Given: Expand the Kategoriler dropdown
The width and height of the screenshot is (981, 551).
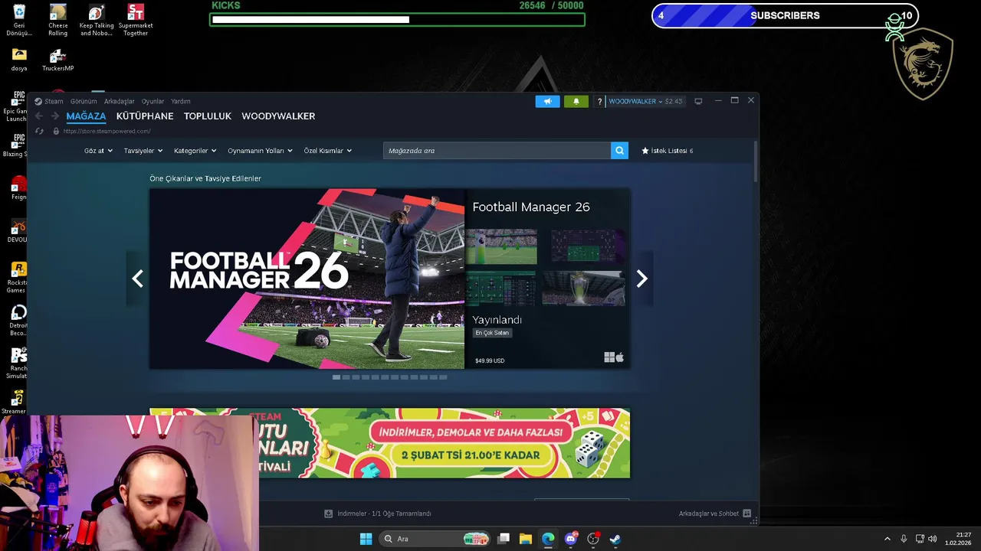Looking at the screenshot, I should tap(195, 151).
